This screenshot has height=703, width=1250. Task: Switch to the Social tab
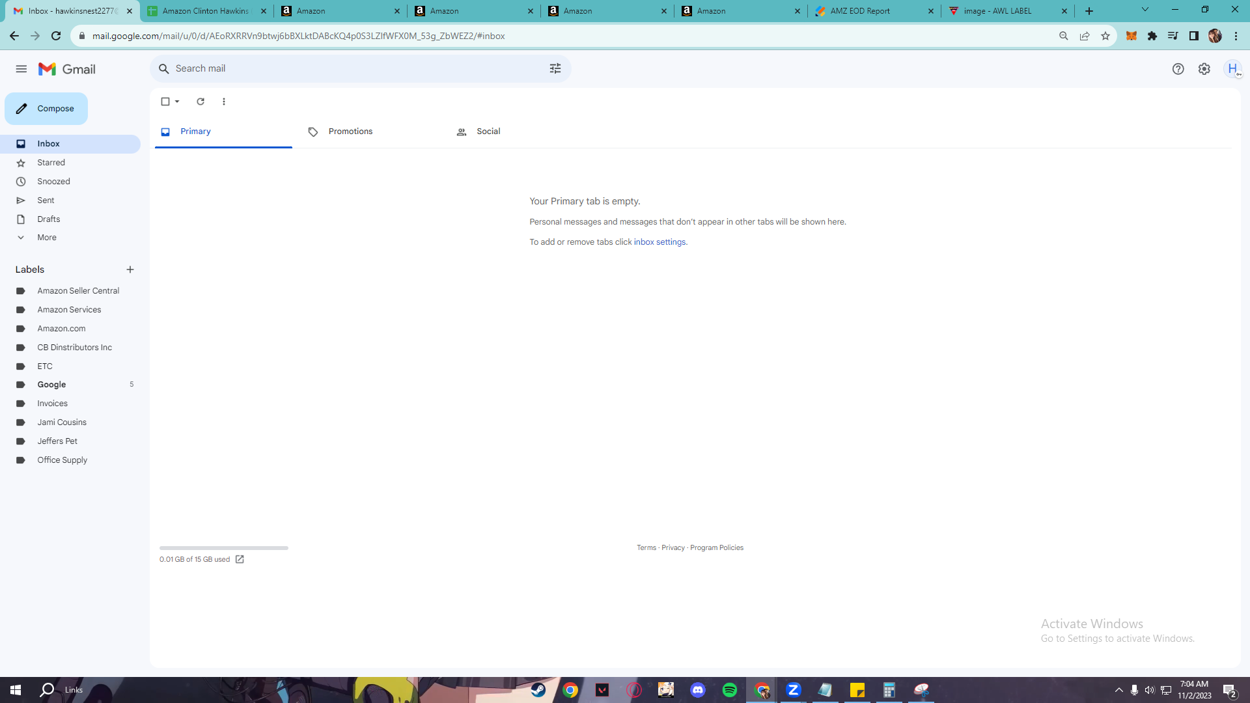pyautogui.click(x=520, y=131)
